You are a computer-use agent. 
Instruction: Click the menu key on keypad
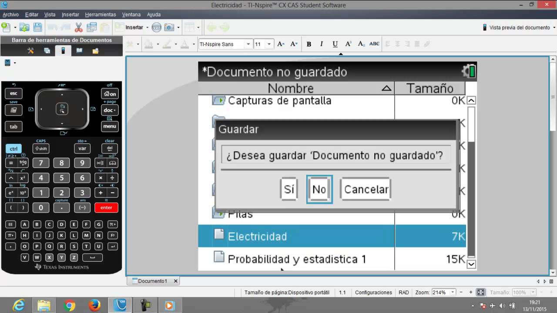110,127
